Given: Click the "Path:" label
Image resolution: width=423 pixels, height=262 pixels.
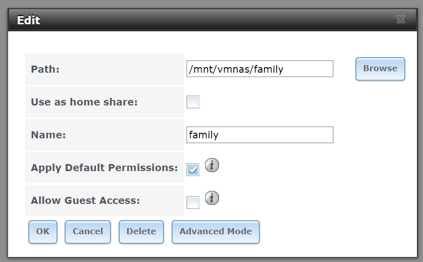Looking at the screenshot, I should [45, 69].
